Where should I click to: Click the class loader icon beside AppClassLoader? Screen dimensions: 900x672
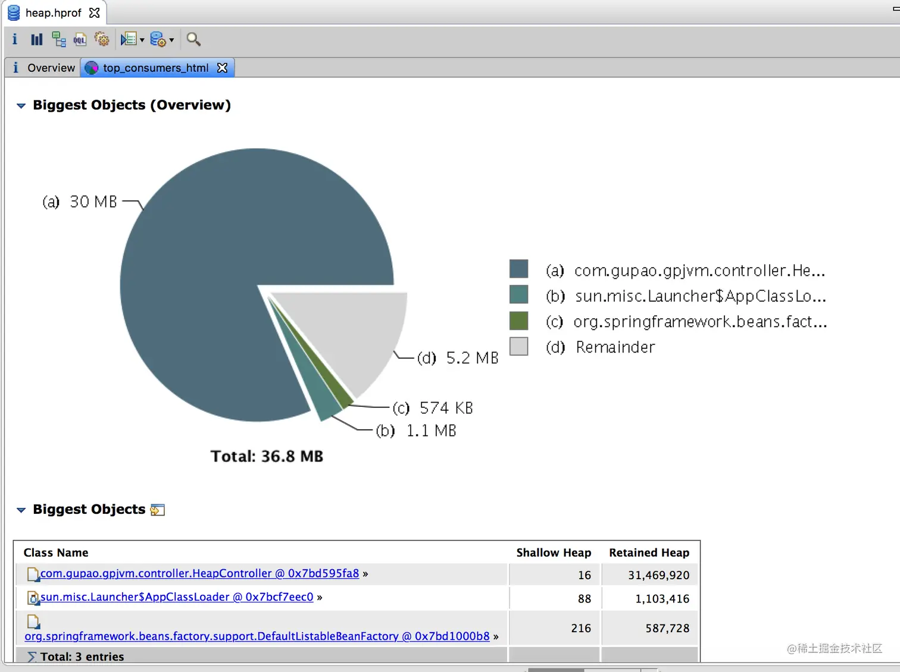[33, 597]
